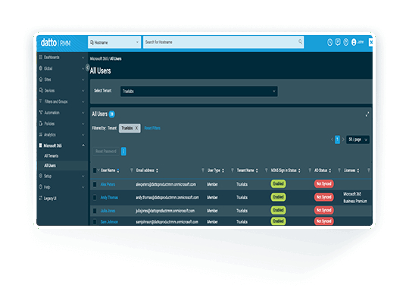Open the filter funnel for the M365 Sign in Status column
The height and width of the screenshot is (307, 409).
(x=310, y=171)
